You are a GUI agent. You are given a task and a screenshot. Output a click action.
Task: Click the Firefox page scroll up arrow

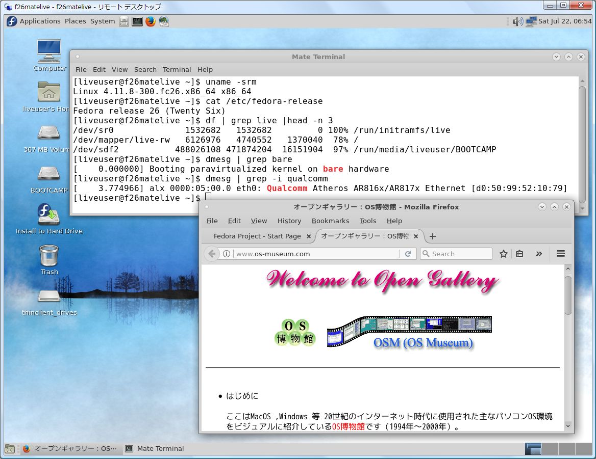tap(568, 268)
